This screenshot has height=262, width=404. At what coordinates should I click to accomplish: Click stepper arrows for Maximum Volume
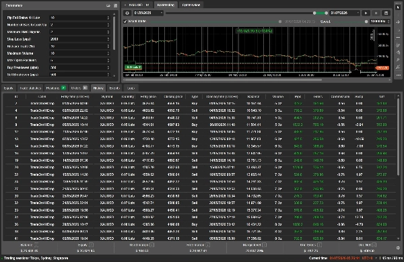click(x=108, y=53)
